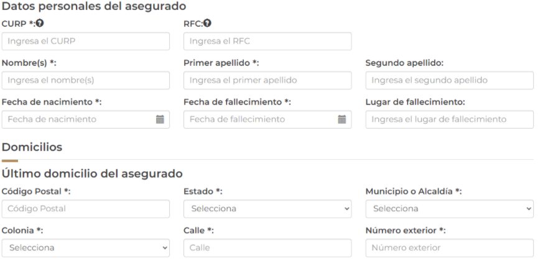
Task: Select the Primer apellido field
Action: coord(268,81)
